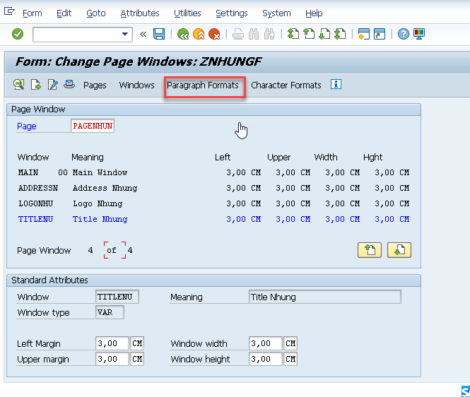This screenshot has height=397, width=470.
Task: Click the text editor pencil icon
Action: click(x=53, y=85)
